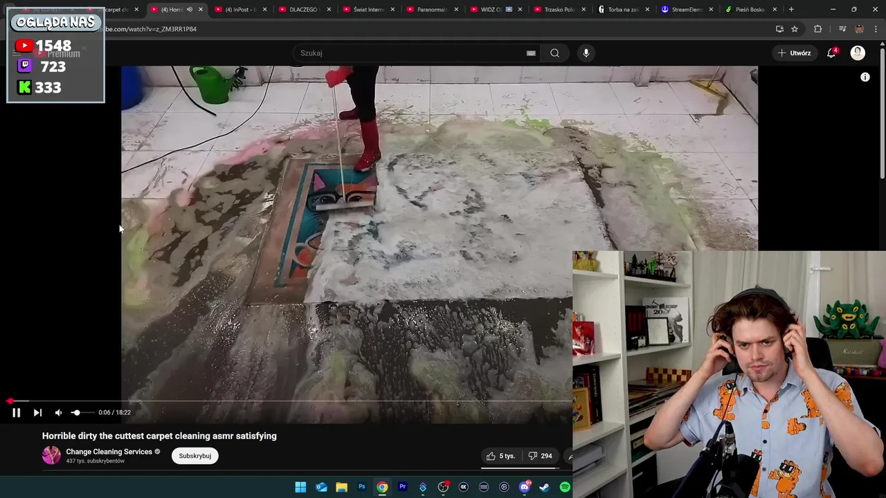Open the Change Cleaning Services channel avatar
This screenshot has height=498, width=886.
pyautogui.click(x=51, y=454)
